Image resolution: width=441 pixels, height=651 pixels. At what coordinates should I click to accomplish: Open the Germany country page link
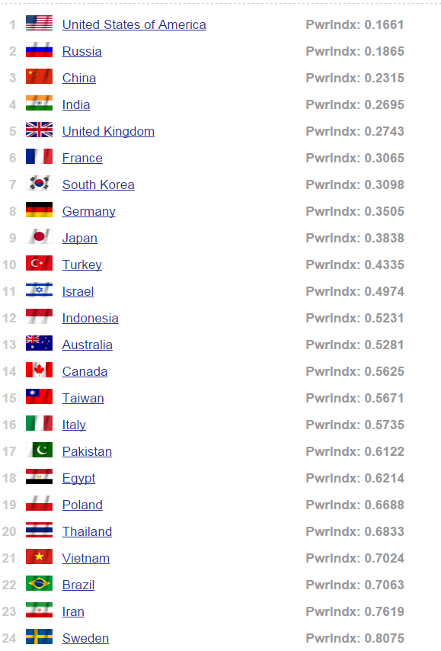pos(89,211)
